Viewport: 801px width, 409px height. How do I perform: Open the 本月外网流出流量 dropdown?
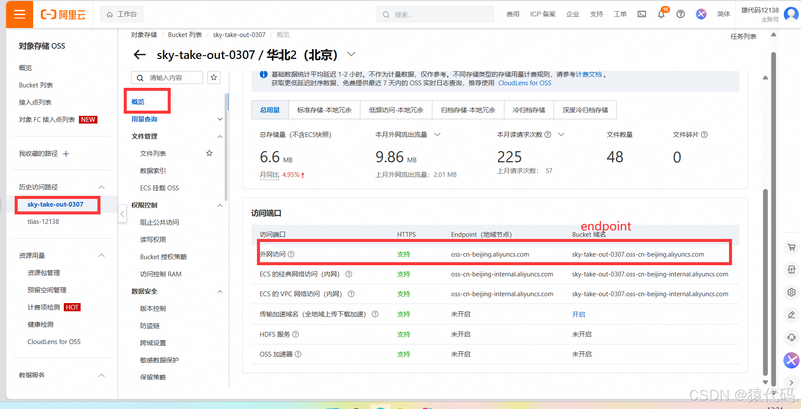(x=437, y=135)
